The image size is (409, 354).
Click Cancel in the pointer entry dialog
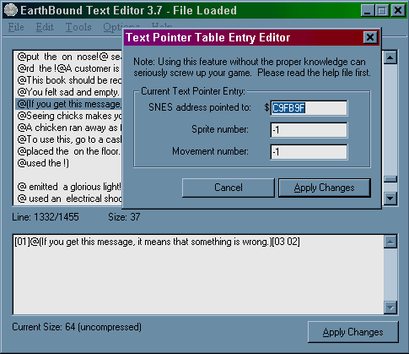pos(229,188)
